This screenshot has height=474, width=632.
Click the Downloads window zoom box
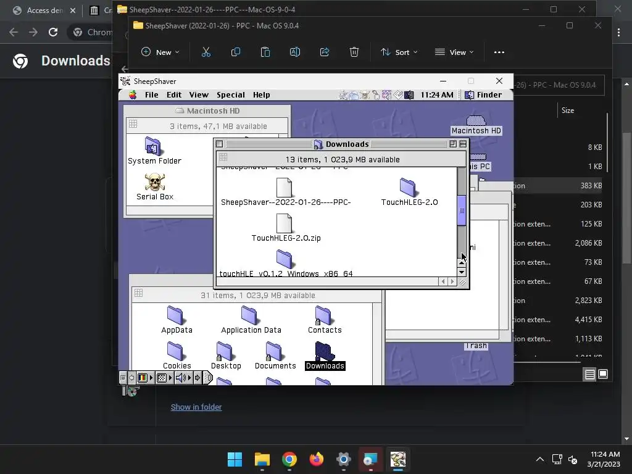pos(452,144)
